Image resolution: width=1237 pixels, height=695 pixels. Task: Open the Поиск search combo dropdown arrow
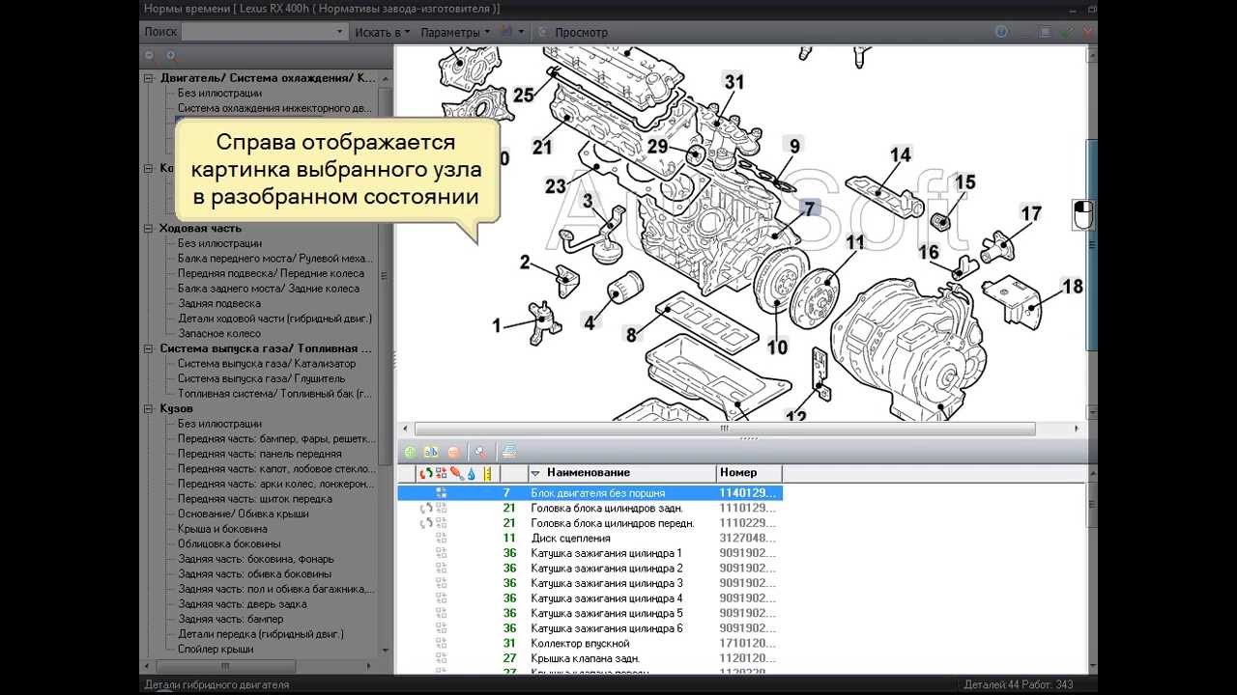[x=339, y=32]
